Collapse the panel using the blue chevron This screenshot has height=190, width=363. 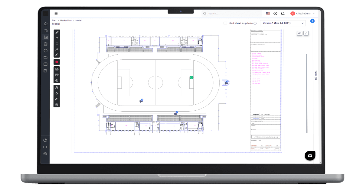[x=312, y=21]
